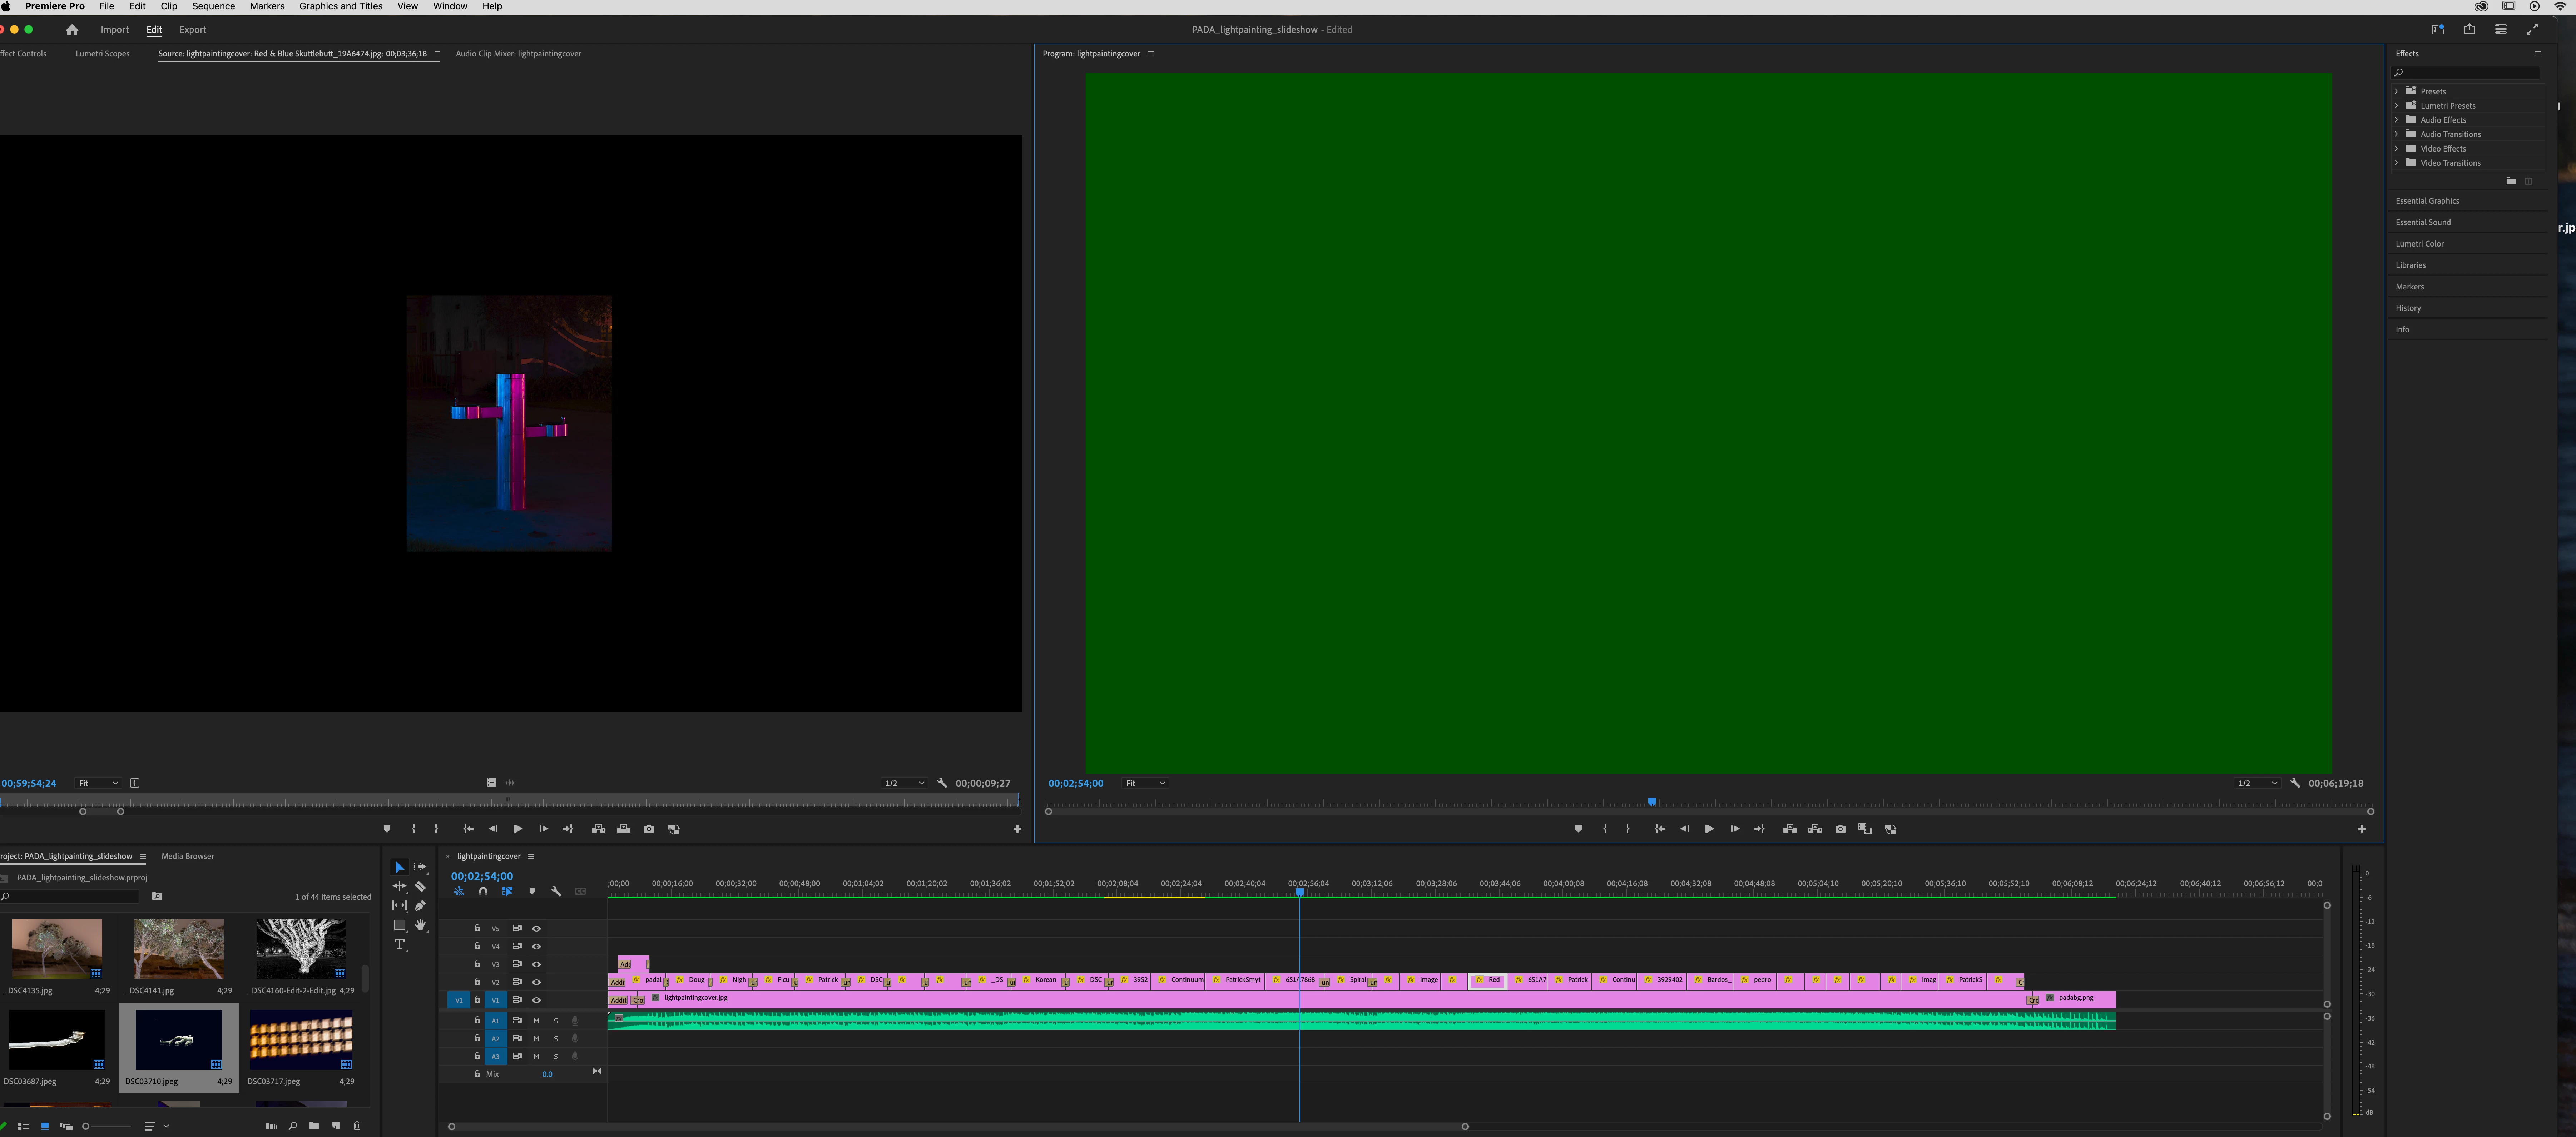Mark Out point in the Source monitor
Viewport: 2576px width, 1137px height.
pos(436,829)
